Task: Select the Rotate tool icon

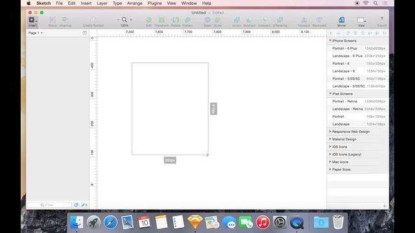Action: [x=176, y=20]
